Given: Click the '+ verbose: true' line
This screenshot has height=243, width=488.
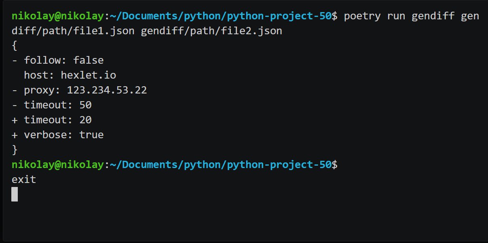Looking at the screenshot, I should (58, 135).
